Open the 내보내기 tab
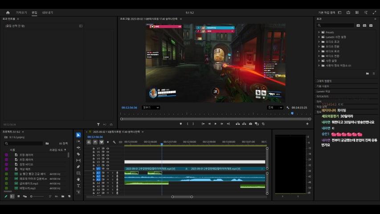 [x=47, y=12]
